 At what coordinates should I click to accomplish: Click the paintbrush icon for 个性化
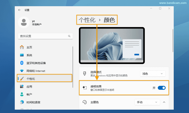[22, 79]
